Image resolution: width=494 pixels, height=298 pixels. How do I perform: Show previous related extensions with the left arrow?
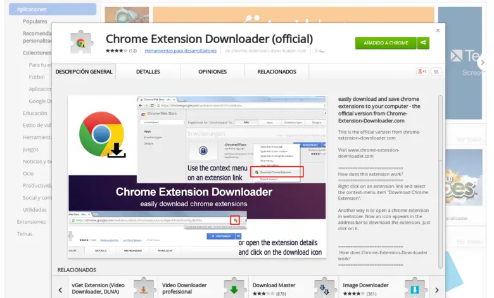tap(60, 290)
